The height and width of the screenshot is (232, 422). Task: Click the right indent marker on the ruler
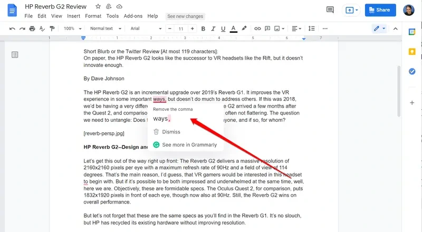(304, 39)
